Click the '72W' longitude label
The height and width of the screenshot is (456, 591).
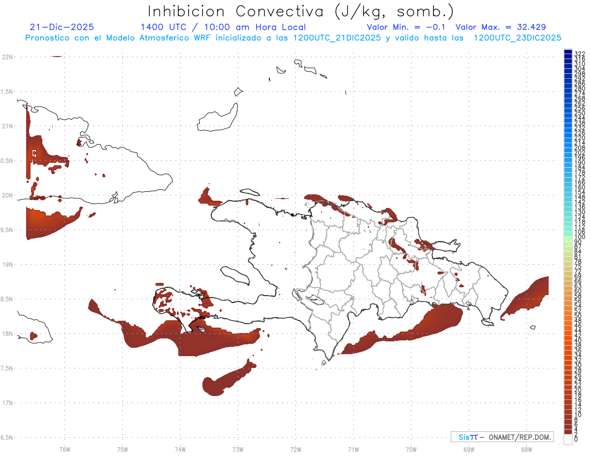click(295, 449)
